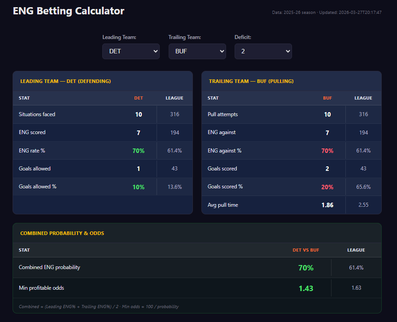This screenshot has width=397, height=322.
Task: Click the 'Goals scored' row label
Action: click(x=222, y=169)
